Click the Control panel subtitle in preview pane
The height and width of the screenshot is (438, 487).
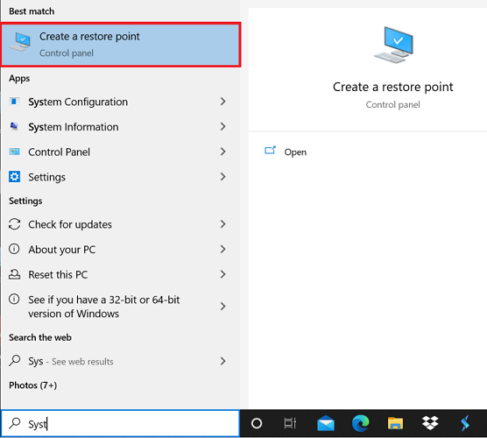(x=393, y=105)
